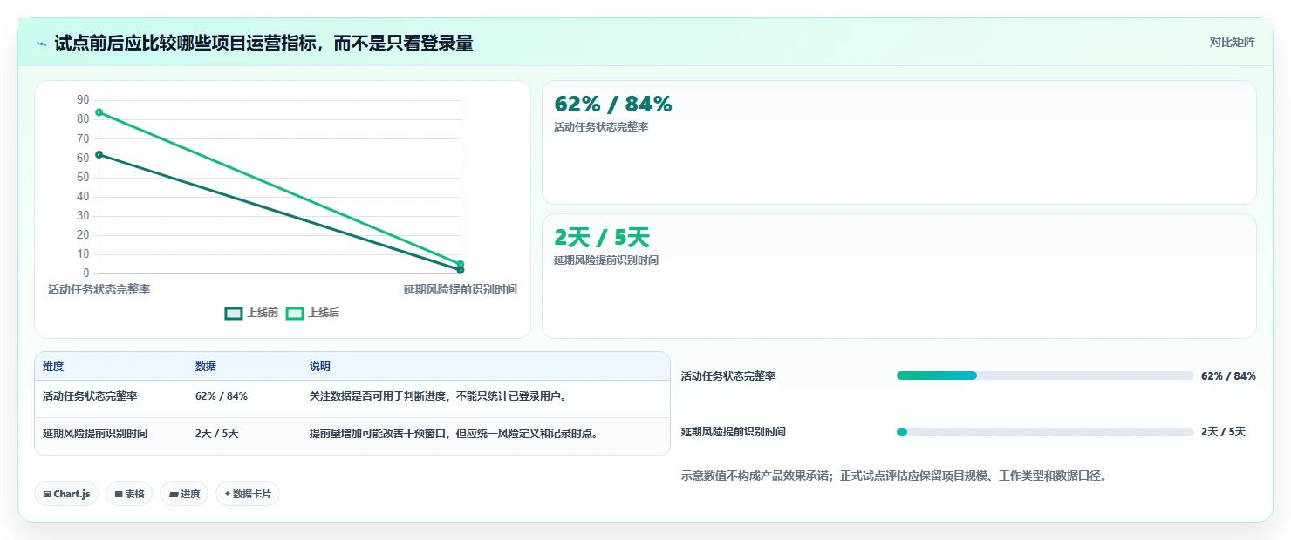The height and width of the screenshot is (540, 1291).
Task: Click the 延期风险提前识别时间 progress row label
Action: tap(734, 432)
